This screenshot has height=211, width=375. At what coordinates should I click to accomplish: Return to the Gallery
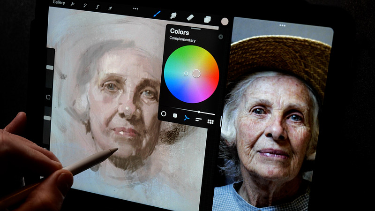click(x=59, y=2)
